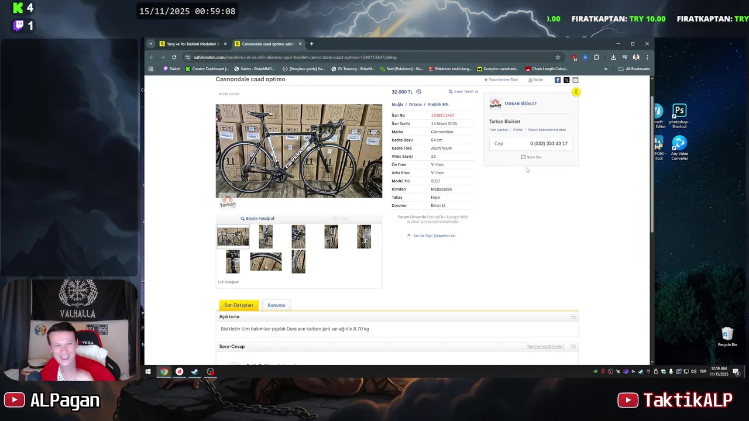Open Chrome extensions puzzle icon

[x=596, y=57]
